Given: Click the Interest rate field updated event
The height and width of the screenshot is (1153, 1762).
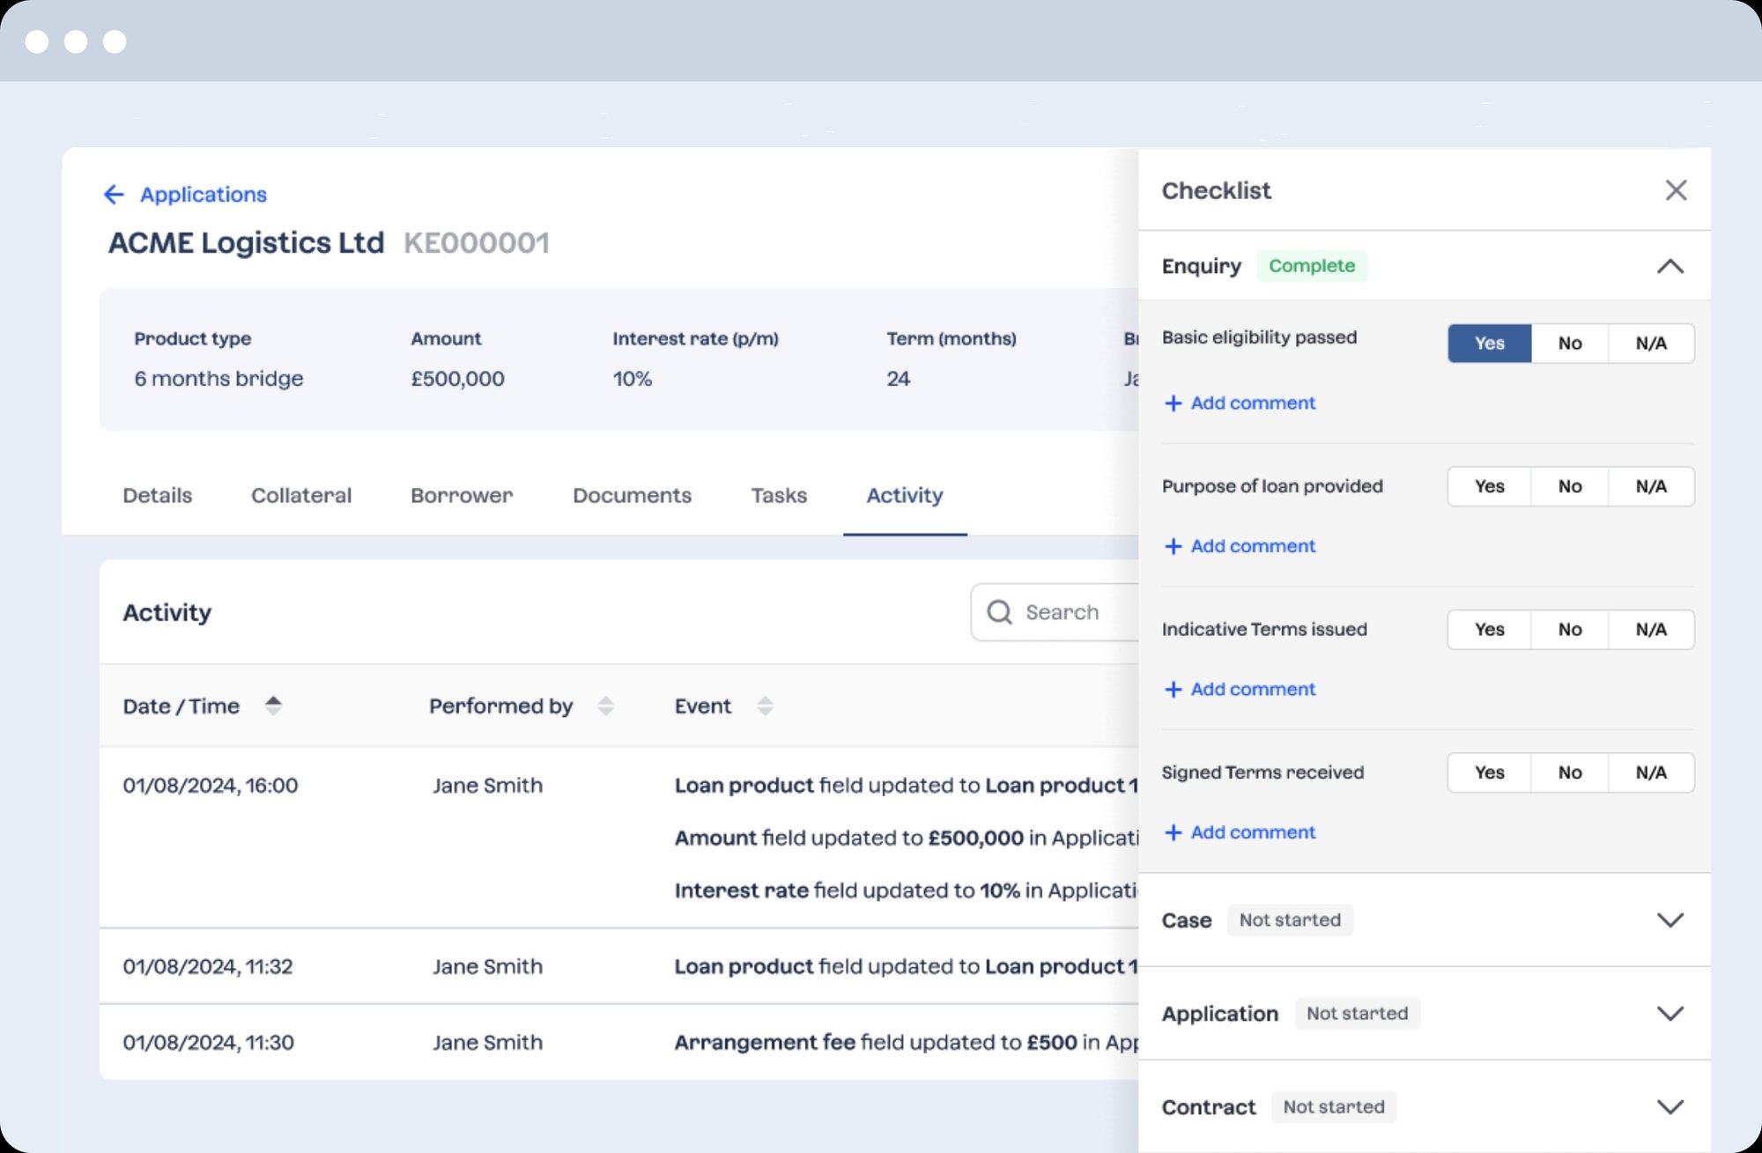Looking at the screenshot, I should (x=907, y=891).
